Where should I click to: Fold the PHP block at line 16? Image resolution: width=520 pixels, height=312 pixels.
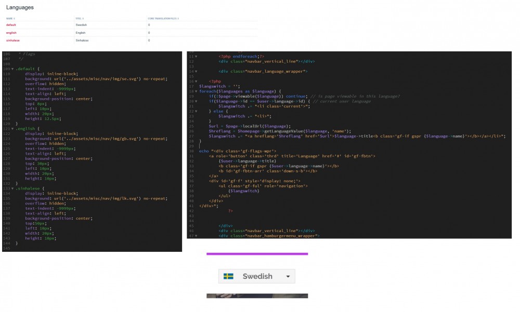click(196, 81)
